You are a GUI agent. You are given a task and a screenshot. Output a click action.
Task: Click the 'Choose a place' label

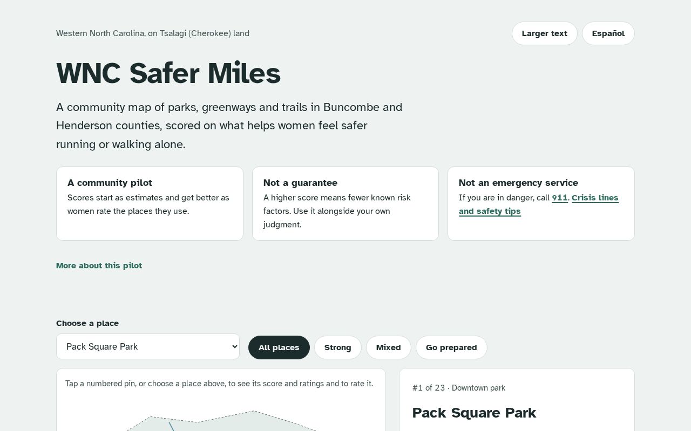[x=87, y=323]
